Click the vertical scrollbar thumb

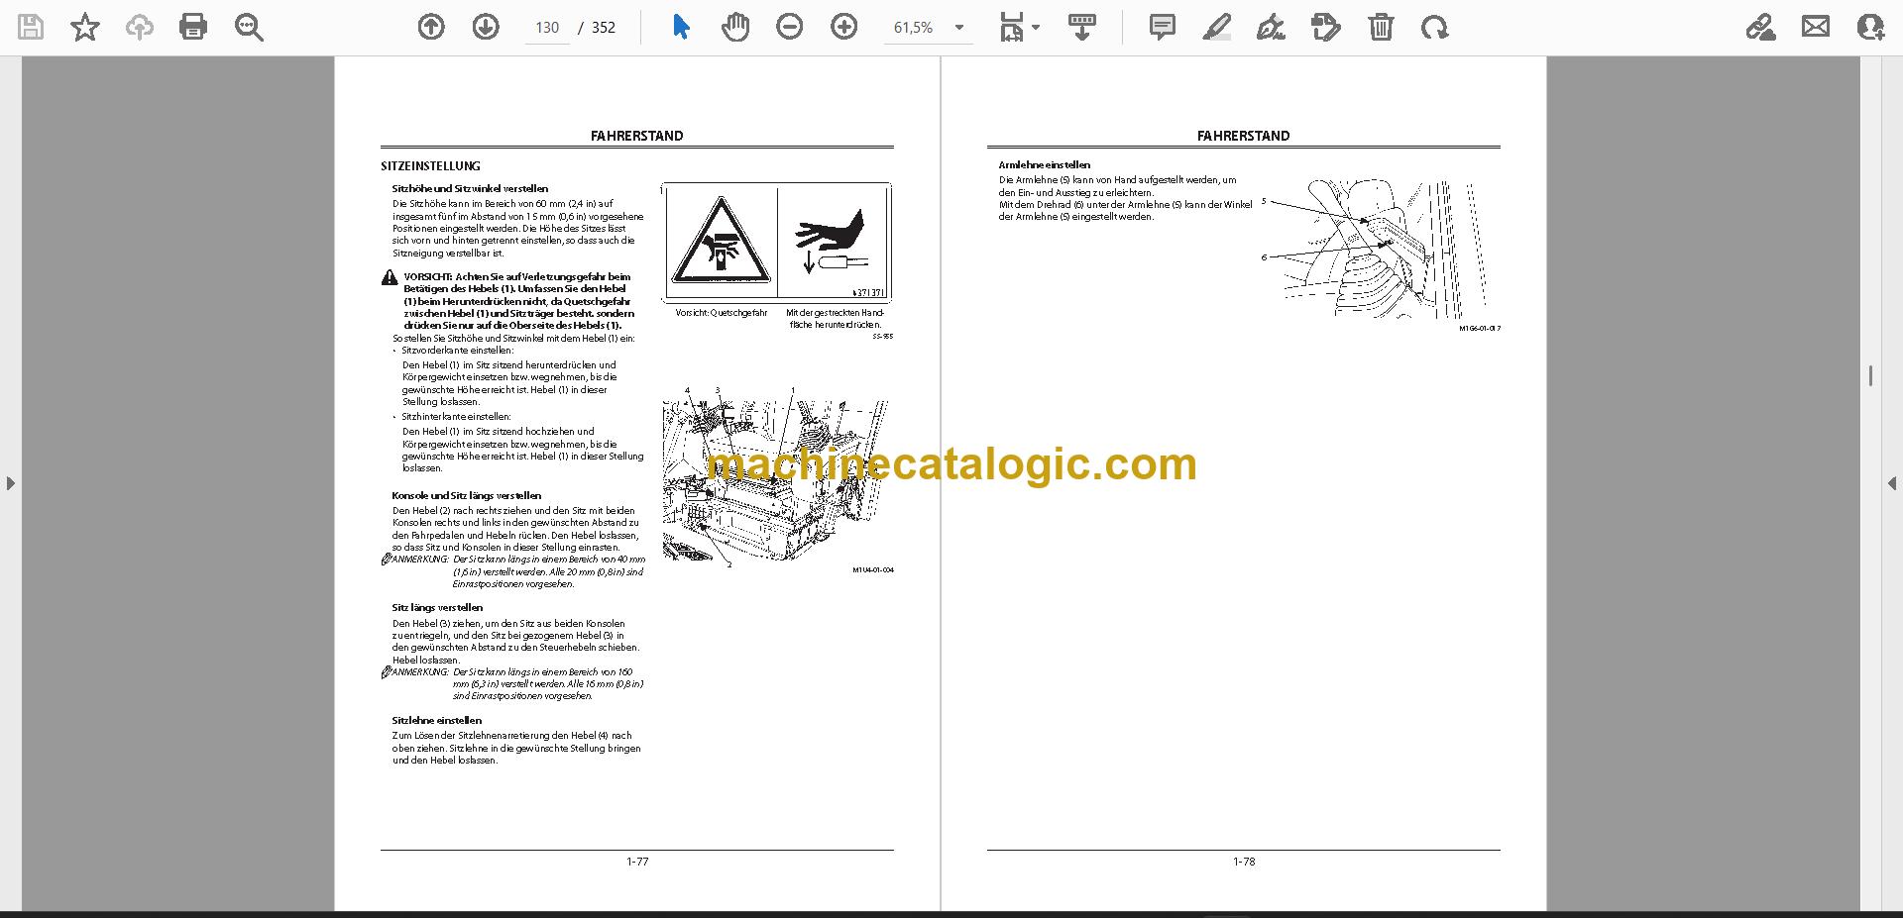(x=1870, y=375)
